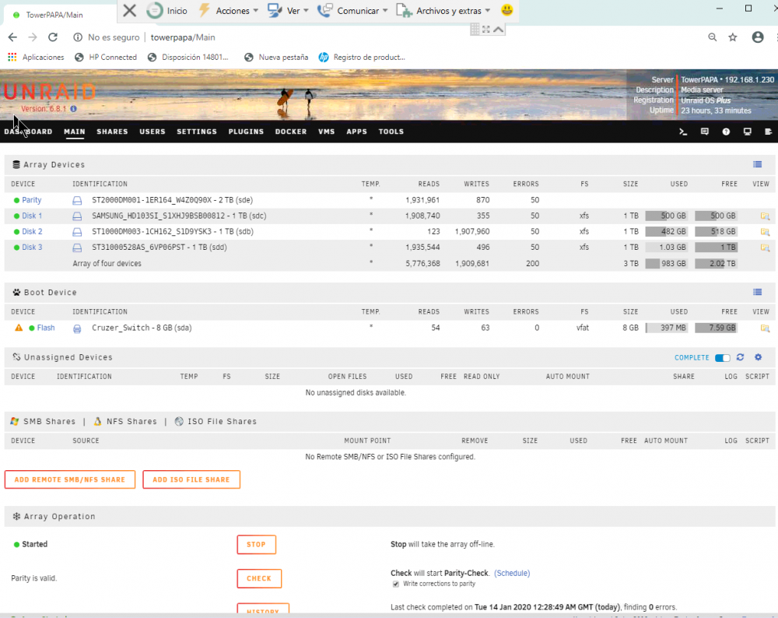
Task: Click the Cruzer Switch flash drive icon
Action: pyautogui.click(x=77, y=328)
